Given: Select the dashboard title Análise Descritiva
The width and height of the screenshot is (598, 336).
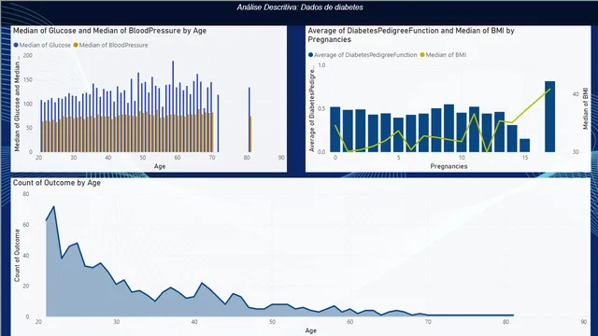Looking at the screenshot, I should coord(300,7).
